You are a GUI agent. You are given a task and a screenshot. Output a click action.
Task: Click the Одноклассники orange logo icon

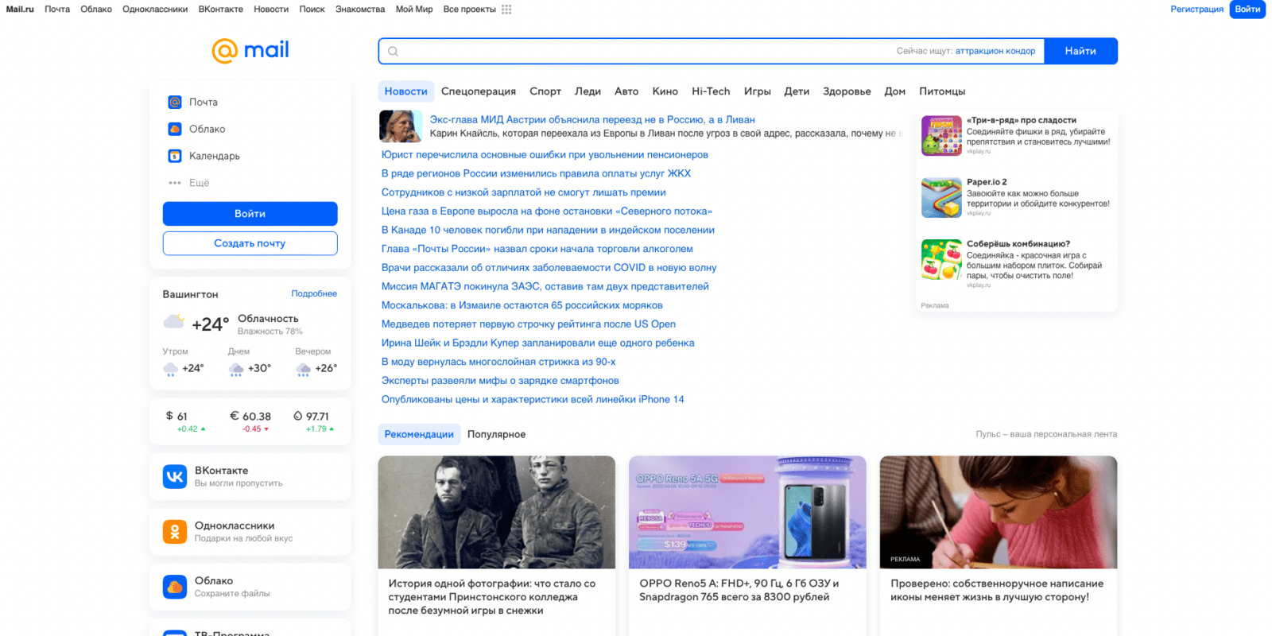[175, 531]
